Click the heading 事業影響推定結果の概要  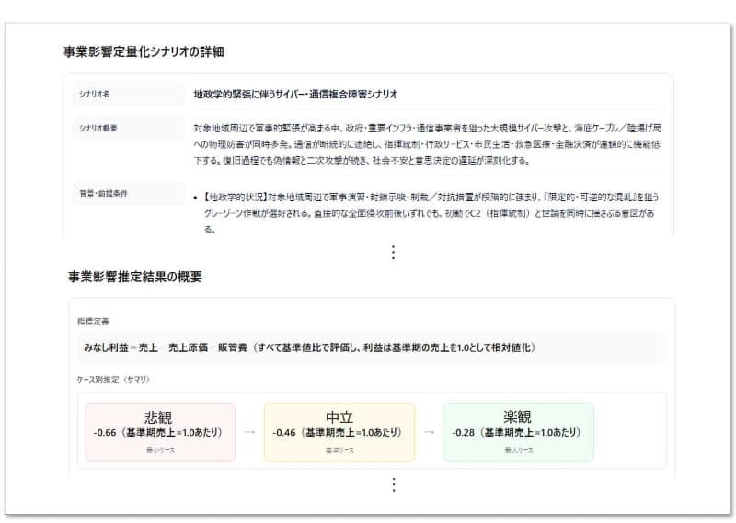point(135,277)
